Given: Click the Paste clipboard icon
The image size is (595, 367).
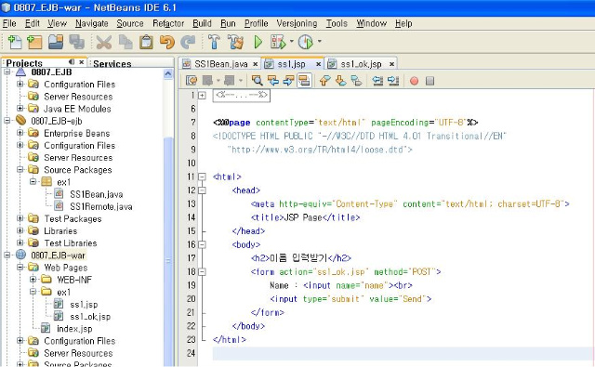Looking at the screenshot, I should point(146,42).
